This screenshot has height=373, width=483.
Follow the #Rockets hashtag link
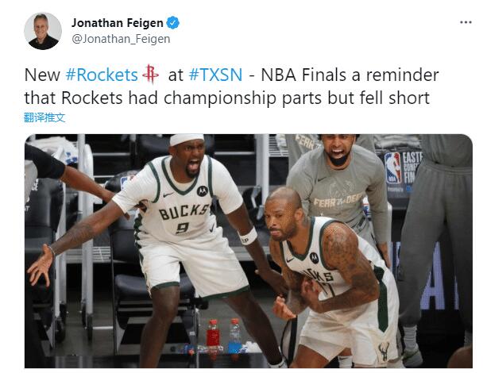(102, 75)
